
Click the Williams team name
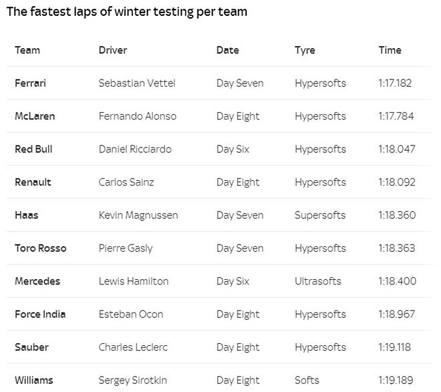[34, 380]
